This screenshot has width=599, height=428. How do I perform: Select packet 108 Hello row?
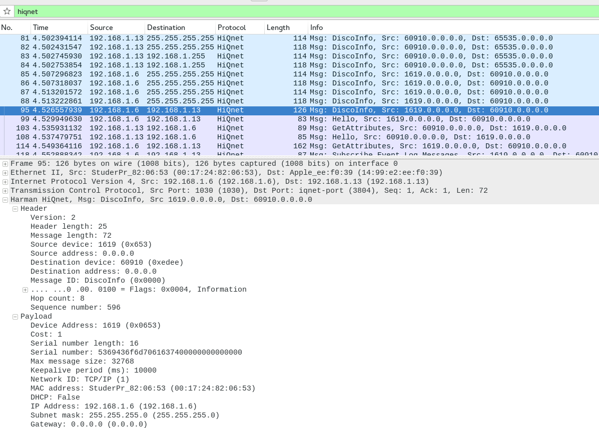(299, 137)
